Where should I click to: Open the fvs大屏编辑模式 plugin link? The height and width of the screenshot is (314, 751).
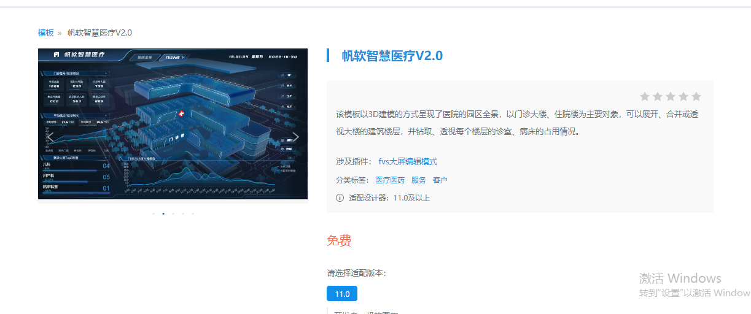click(x=408, y=161)
